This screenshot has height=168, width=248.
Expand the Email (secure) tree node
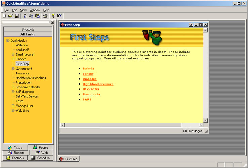(13, 54)
